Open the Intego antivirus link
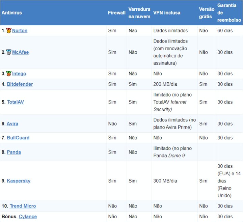 [19, 74]
